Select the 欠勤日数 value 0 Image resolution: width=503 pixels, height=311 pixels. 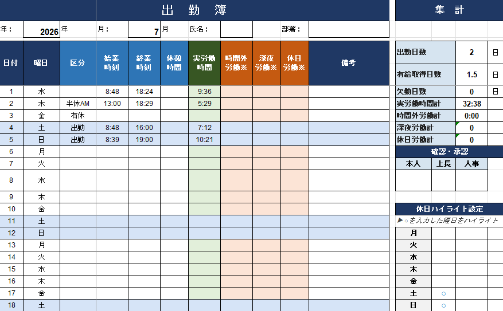point(471,92)
